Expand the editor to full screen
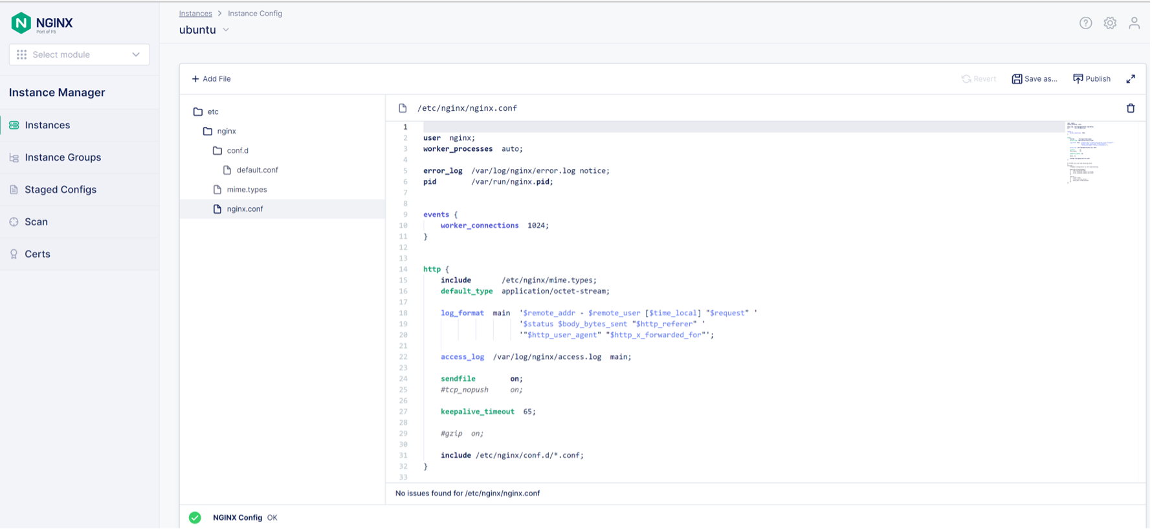Viewport: 1152px width, 531px height. (x=1131, y=79)
